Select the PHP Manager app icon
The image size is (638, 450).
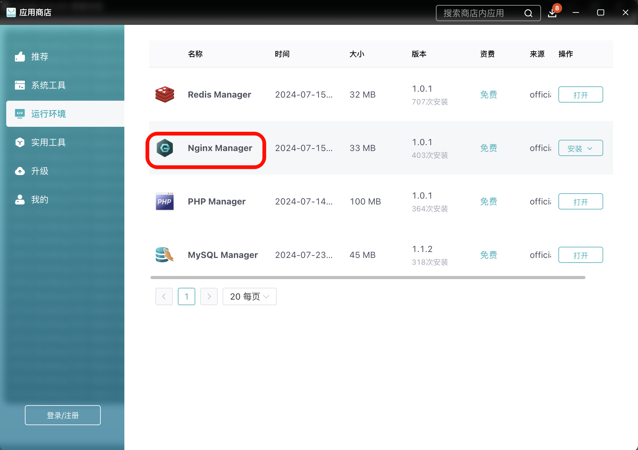point(164,201)
